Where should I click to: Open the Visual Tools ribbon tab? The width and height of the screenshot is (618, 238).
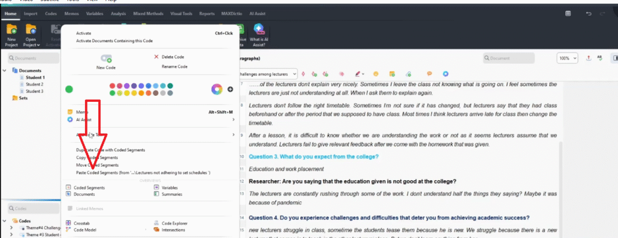(x=181, y=14)
